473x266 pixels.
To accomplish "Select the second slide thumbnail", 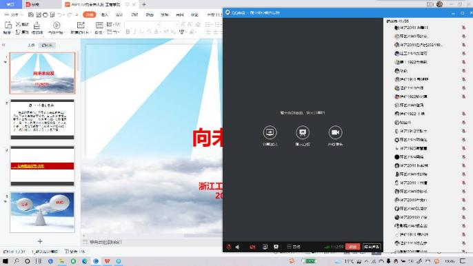I will (x=42, y=119).
